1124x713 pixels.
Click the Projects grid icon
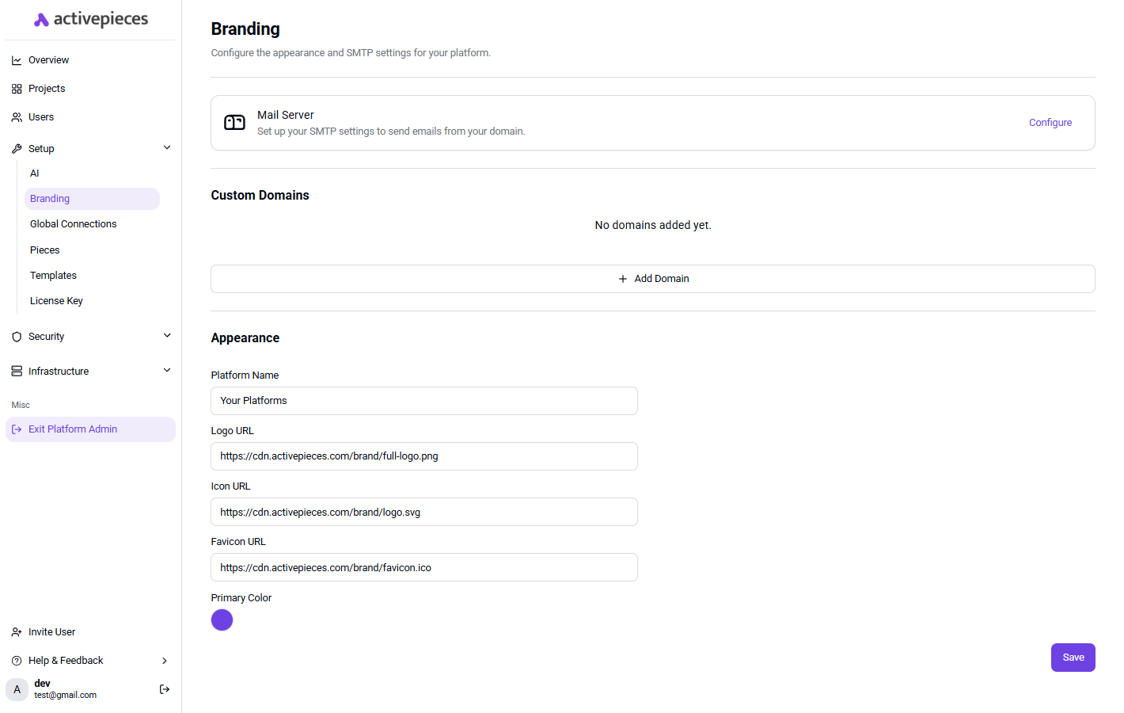click(17, 89)
